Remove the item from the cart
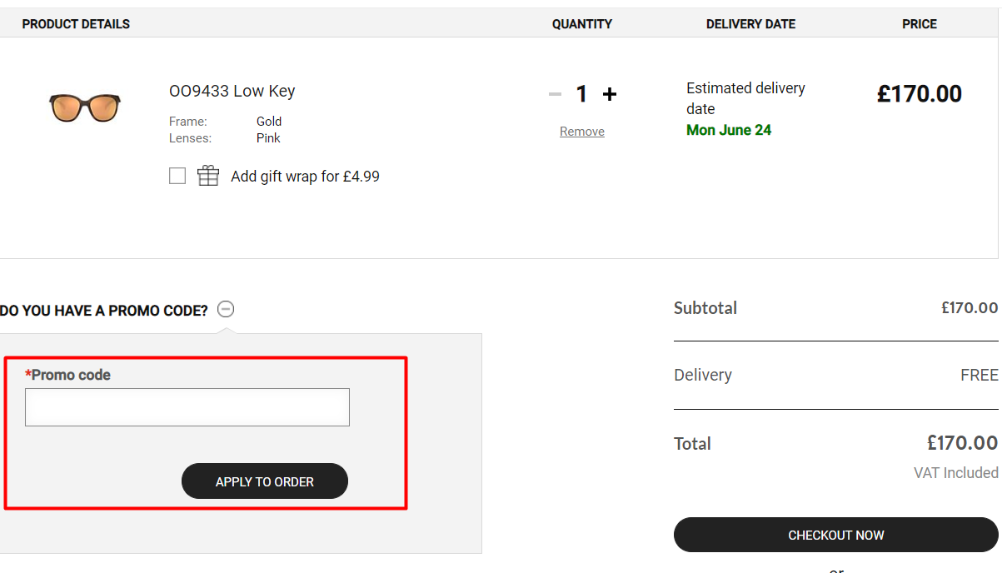 (582, 132)
